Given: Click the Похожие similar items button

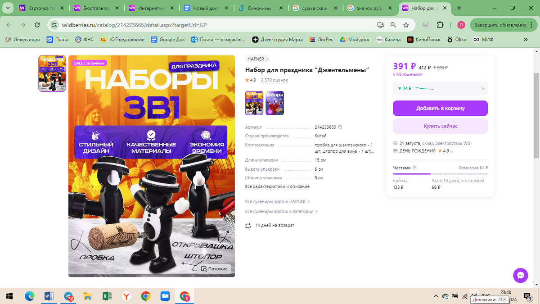Looking at the screenshot, I should pyautogui.click(x=214, y=269).
